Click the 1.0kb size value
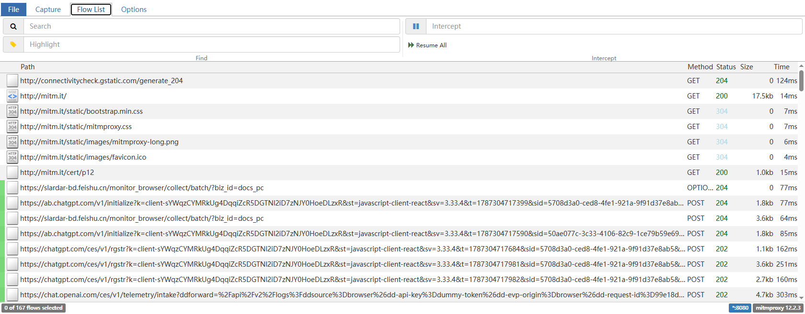Image resolution: width=805 pixels, height=314 pixels. pos(765,173)
